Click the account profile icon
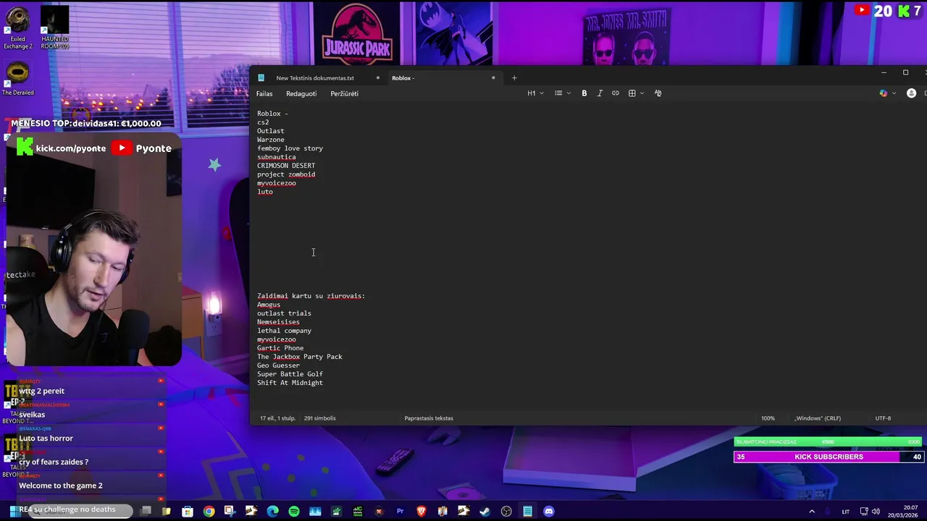Image resolution: width=927 pixels, height=521 pixels. point(911,93)
